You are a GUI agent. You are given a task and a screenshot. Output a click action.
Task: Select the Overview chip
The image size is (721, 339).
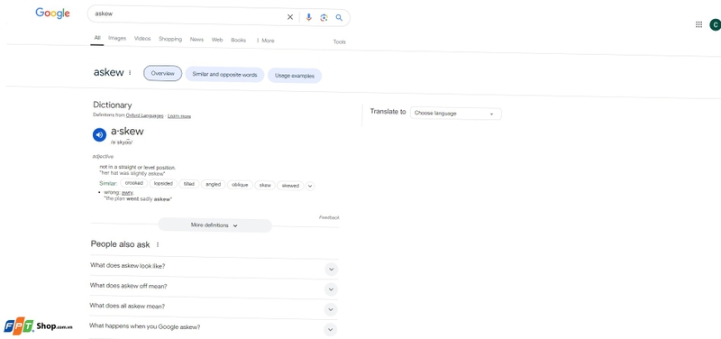[x=163, y=73]
